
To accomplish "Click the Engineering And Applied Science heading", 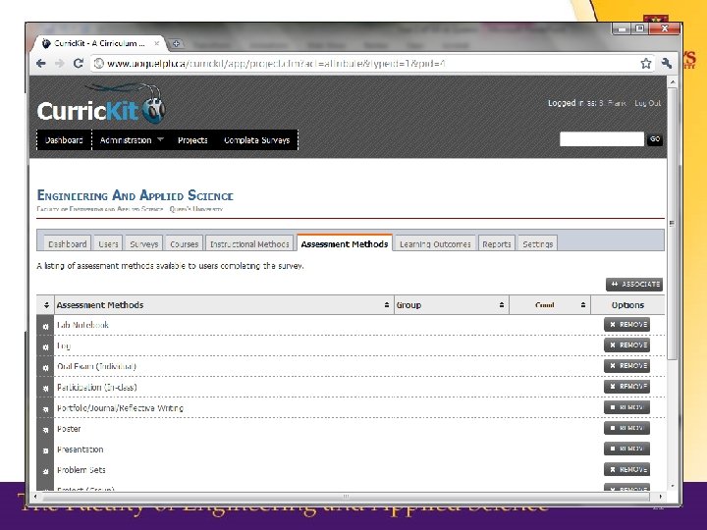I will [x=135, y=195].
